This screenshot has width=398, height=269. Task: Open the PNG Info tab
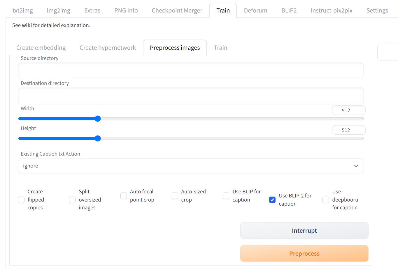click(126, 10)
